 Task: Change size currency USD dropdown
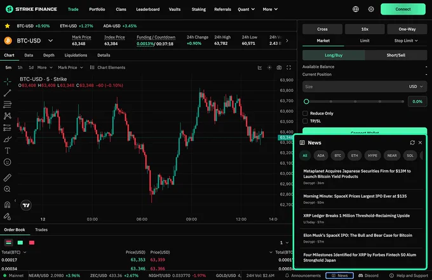click(x=415, y=87)
